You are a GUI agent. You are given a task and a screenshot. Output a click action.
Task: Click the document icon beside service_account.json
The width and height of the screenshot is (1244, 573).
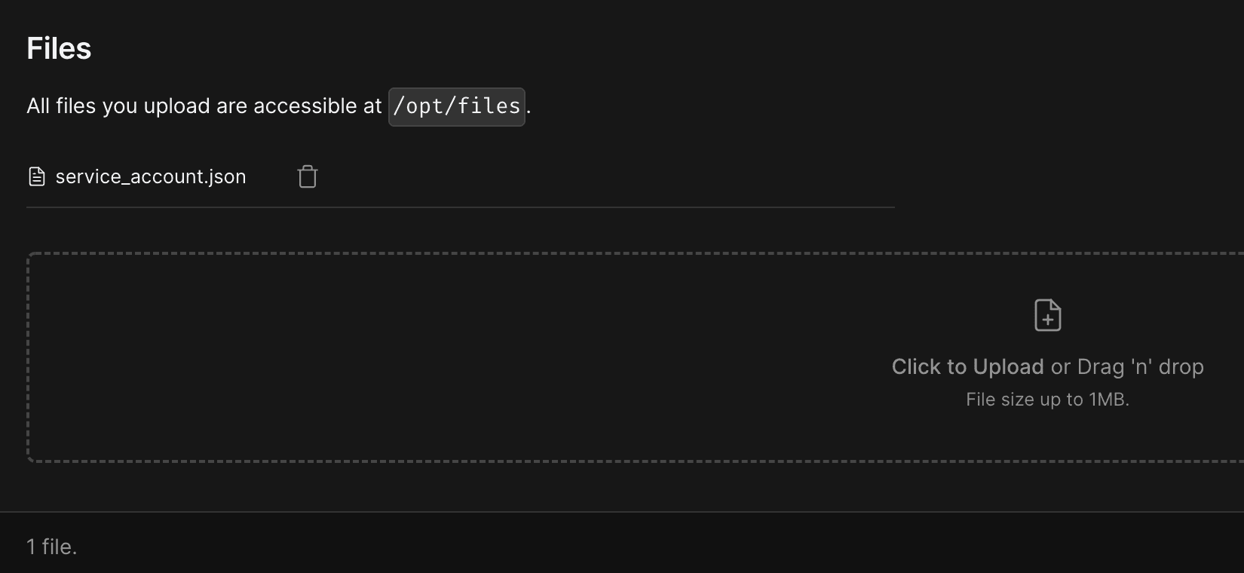coord(36,176)
